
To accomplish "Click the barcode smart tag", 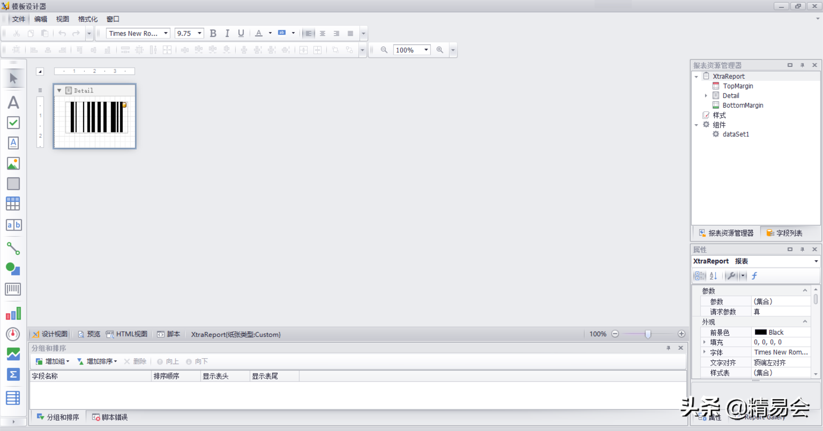I will (x=124, y=105).
